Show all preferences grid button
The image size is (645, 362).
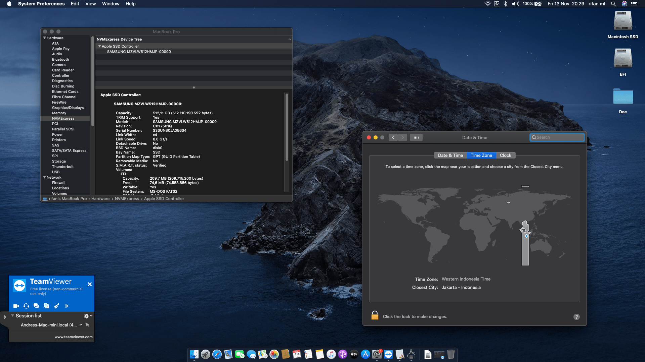point(416,137)
